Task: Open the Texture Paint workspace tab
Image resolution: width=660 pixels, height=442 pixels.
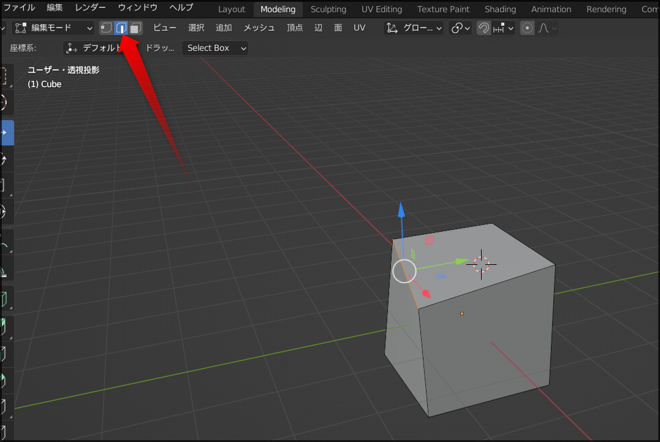Action: [x=443, y=9]
